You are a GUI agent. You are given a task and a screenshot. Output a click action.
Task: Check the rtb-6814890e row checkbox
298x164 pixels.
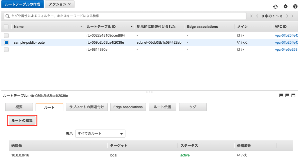click(6, 50)
